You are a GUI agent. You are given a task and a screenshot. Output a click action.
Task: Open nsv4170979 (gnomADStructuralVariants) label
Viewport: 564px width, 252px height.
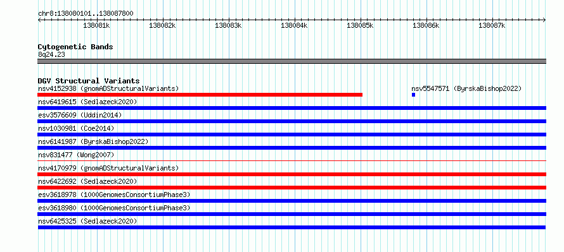108,168
